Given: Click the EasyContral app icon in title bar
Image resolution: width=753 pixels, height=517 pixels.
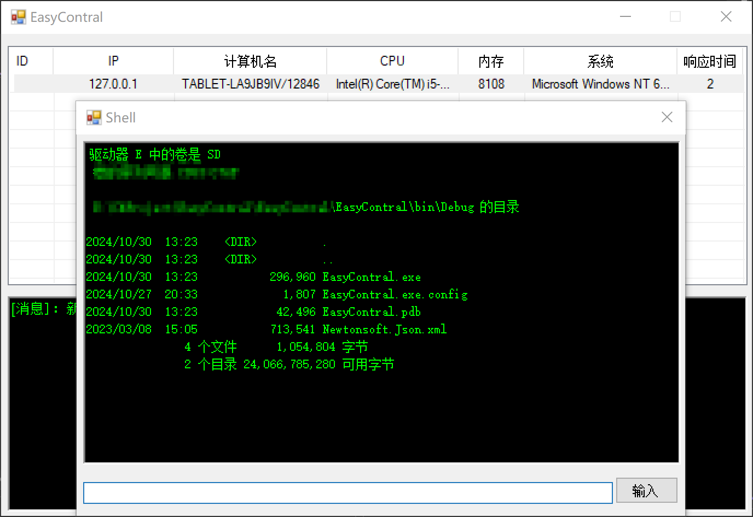Looking at the screenshot, I should [18, 17].
